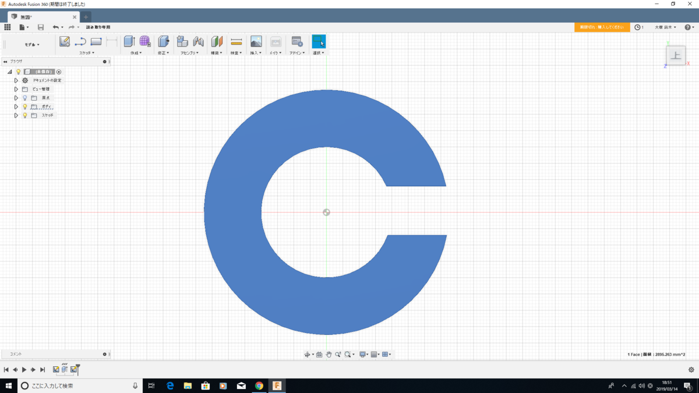The image size is (699, 393).
Task: Select the Rectangle sketch tool
Action: click(96, 41)
